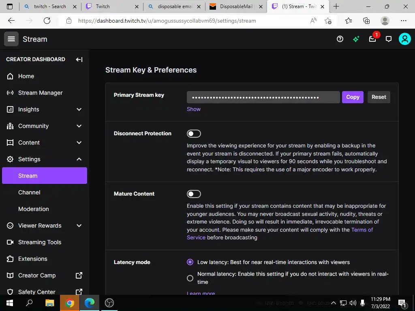Viewport: 415px width, 311px height.
Task: Enable the Disconnect Protection toggle
Action: pos(194,134)
